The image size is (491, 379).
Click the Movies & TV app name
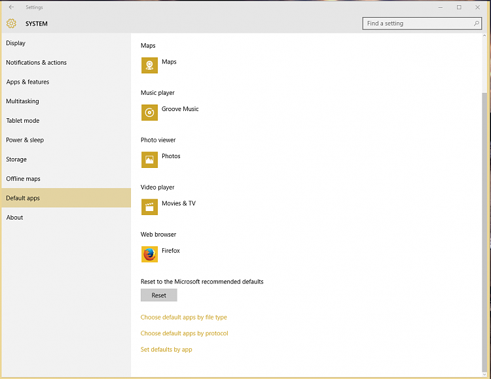[x=179, y=203]
